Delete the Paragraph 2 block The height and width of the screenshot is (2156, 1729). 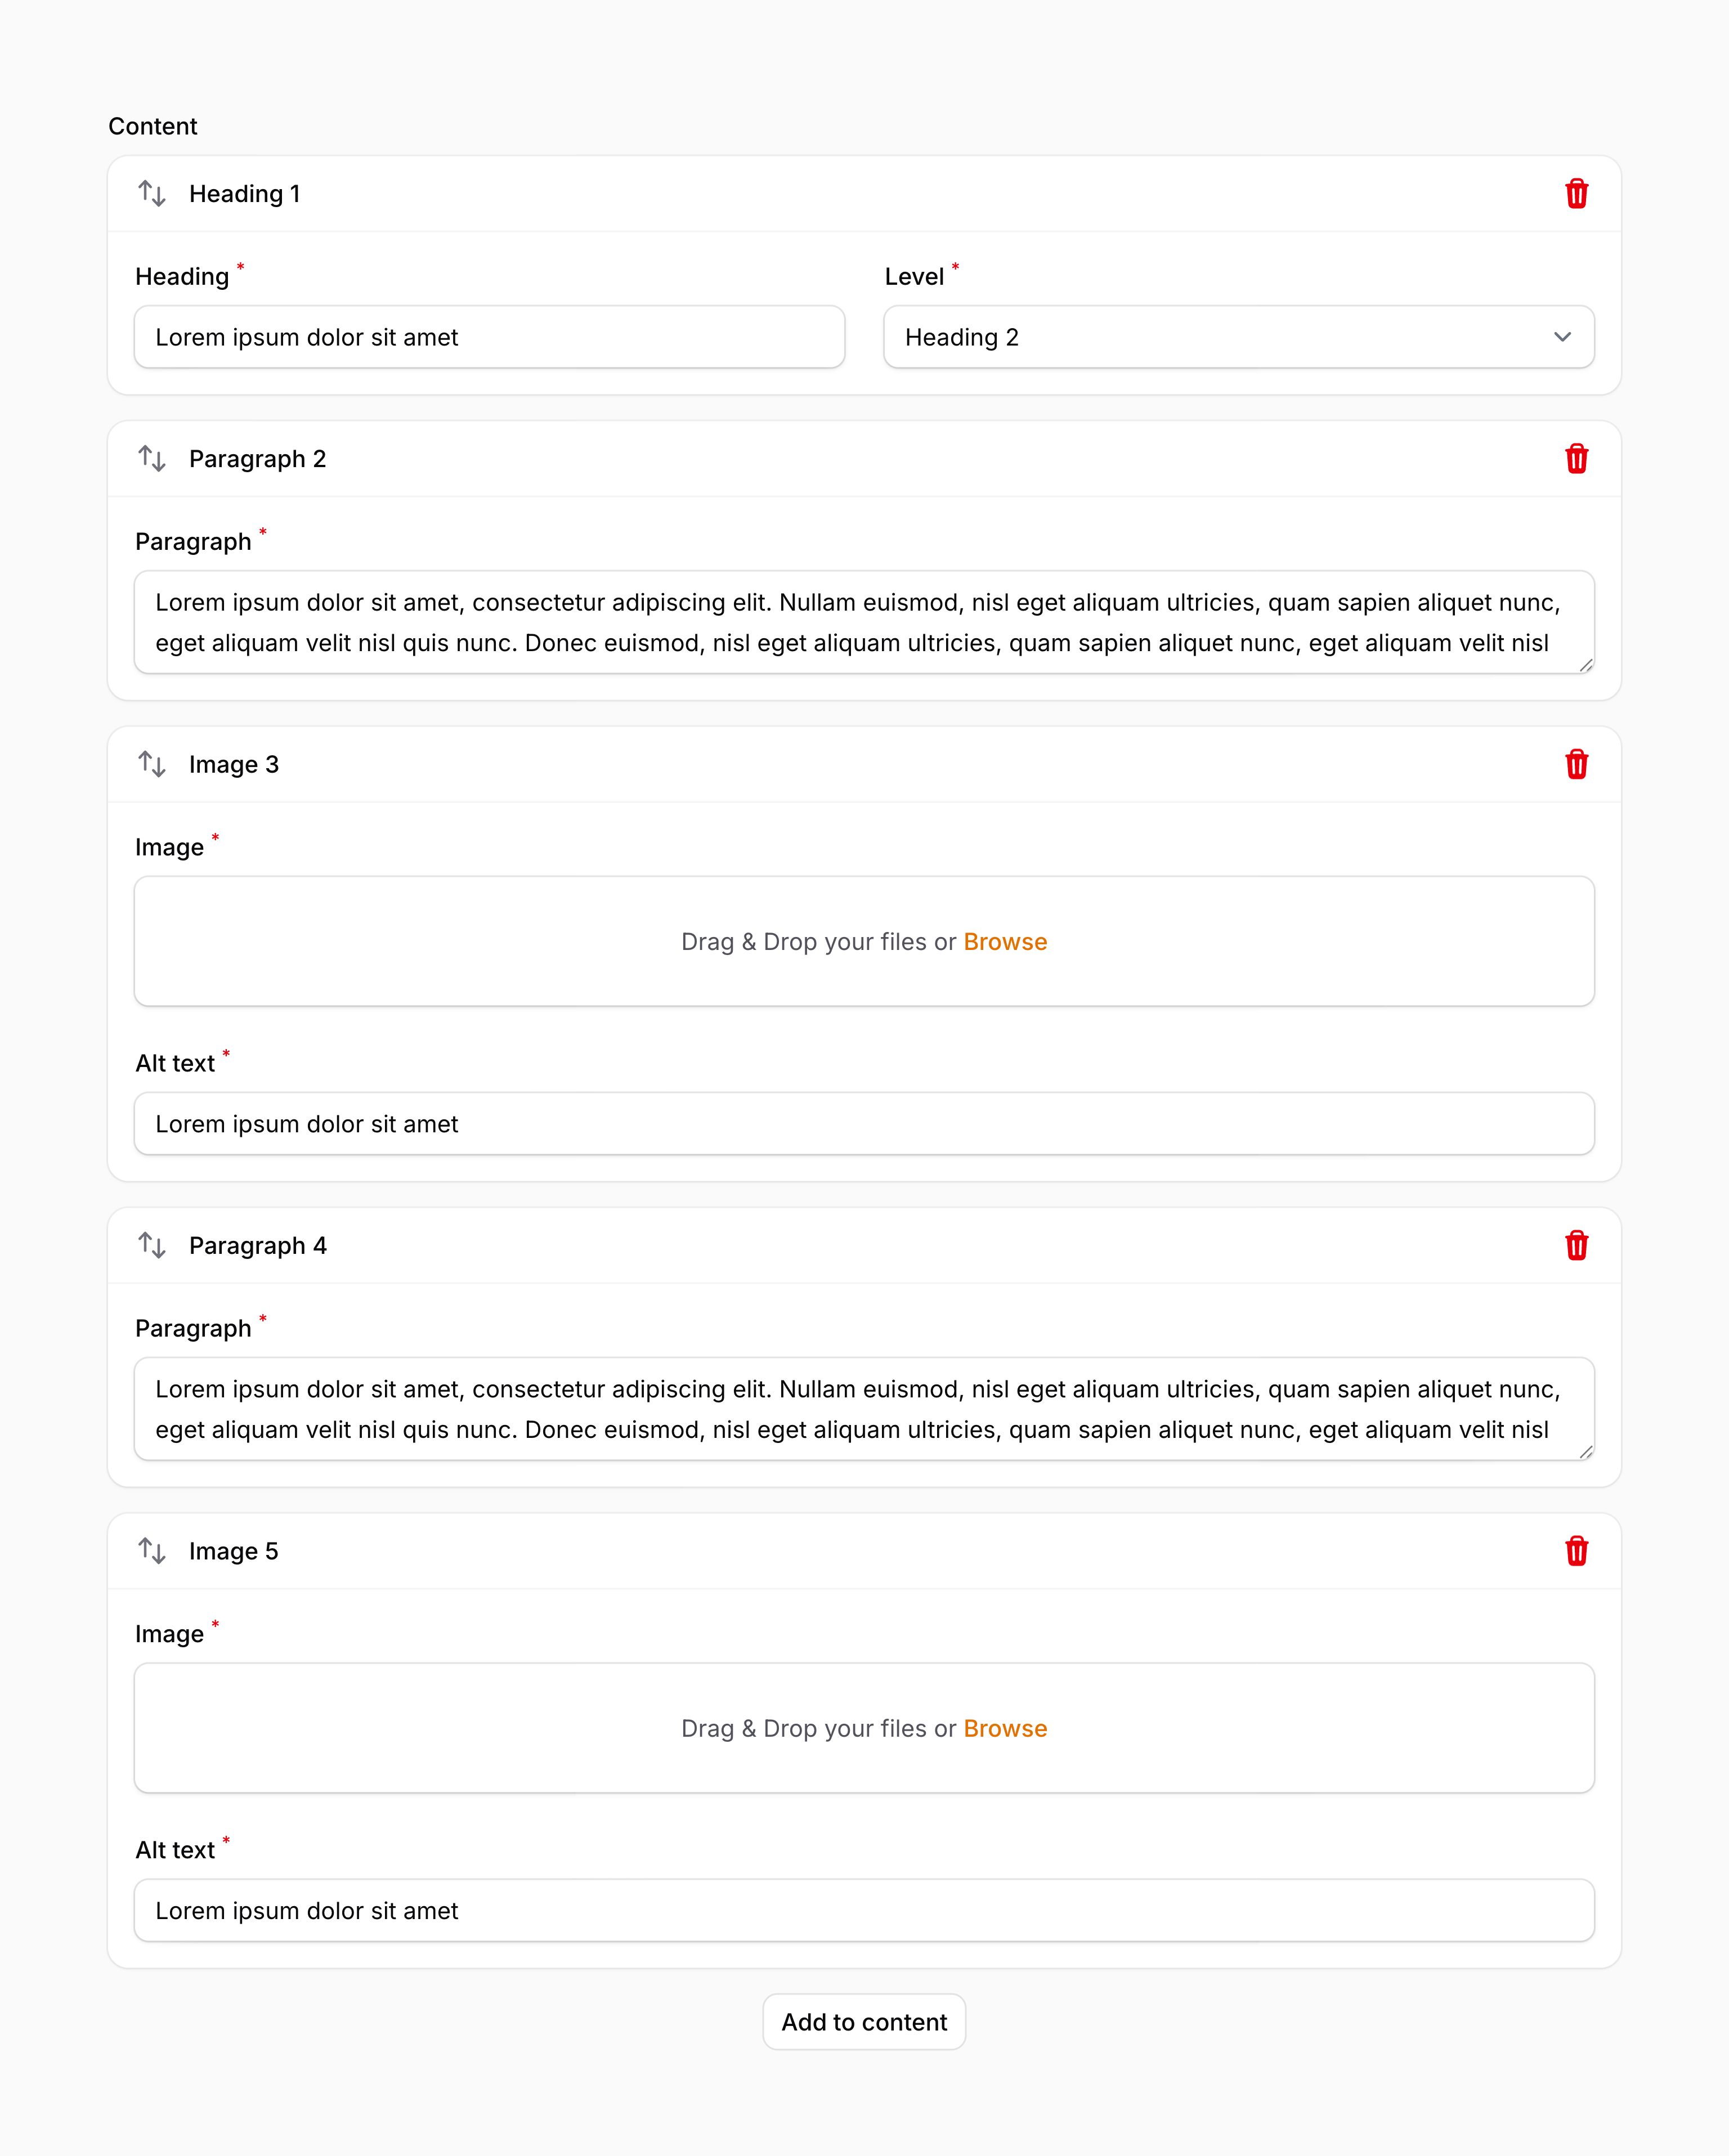[1576, 459]
